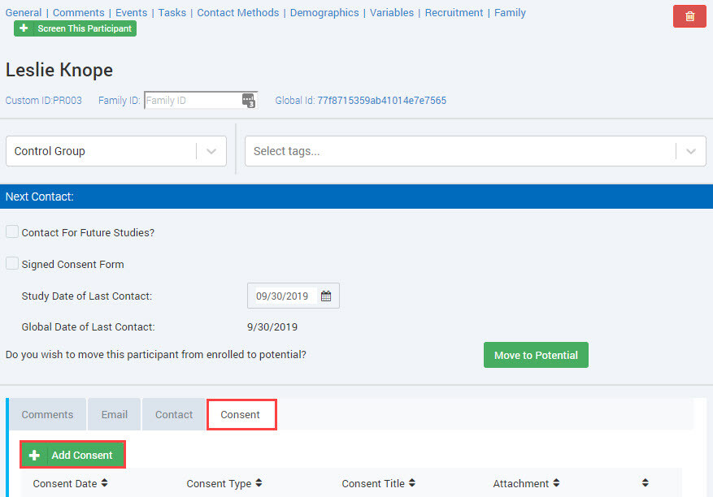
Task: Open the Select tags dropdown arrow
Action: [690, 151]
